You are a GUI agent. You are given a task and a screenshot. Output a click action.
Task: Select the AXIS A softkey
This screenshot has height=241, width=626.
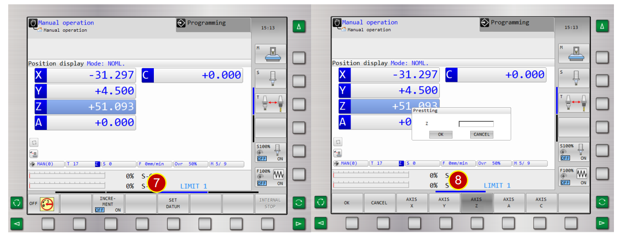point(508,203)
